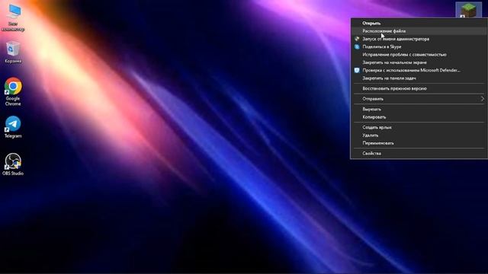Viewport: 488px width, 274px height.
Task: Select the OBS Studio desktop shortcut
Action: click(13, 164)
